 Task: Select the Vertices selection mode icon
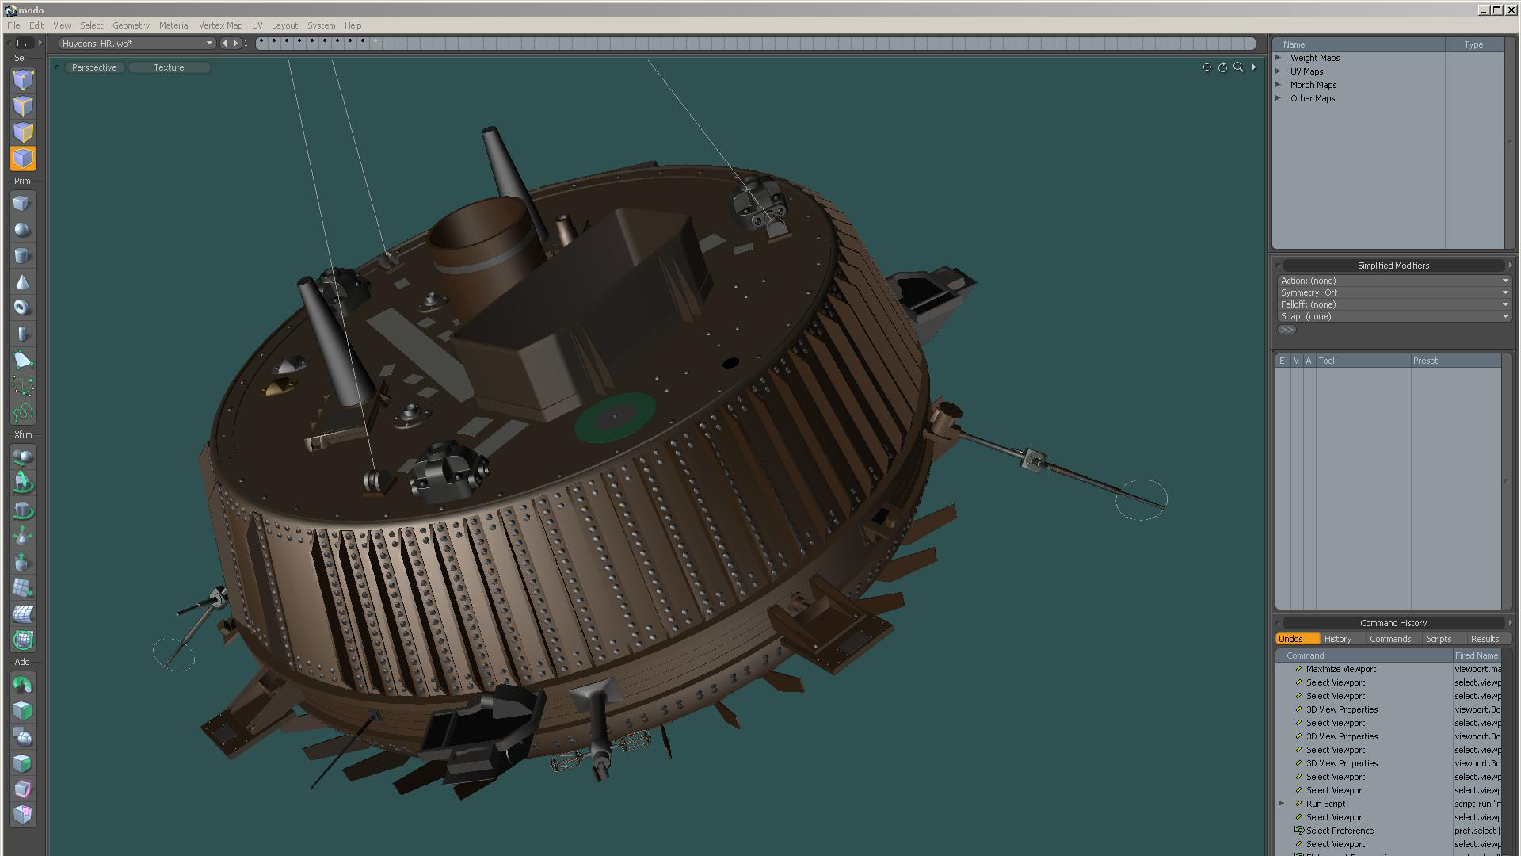(23, 80)
